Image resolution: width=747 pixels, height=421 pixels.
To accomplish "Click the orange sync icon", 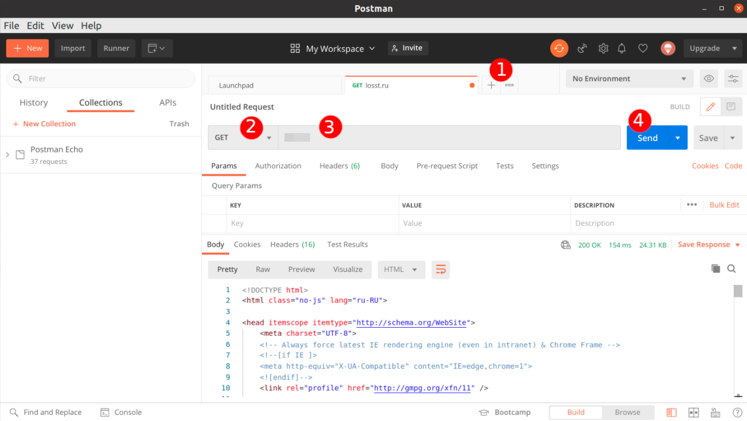I will pos(559,48).
